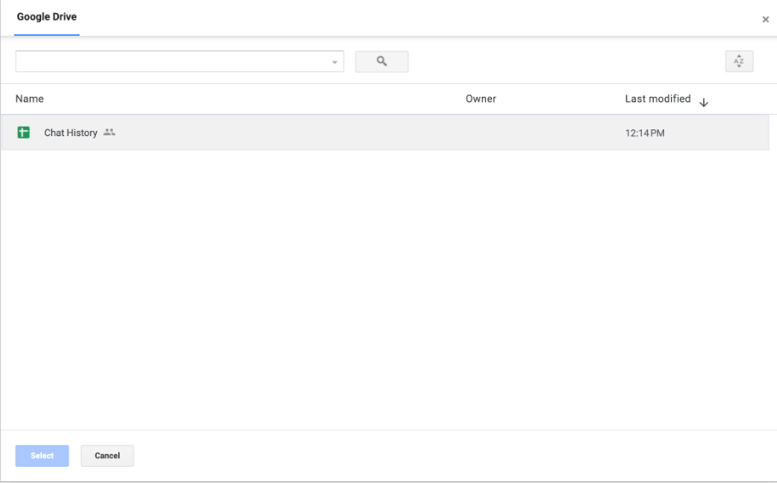
Task: Click the green Sheets icon for Chat History
Action: (23, 133)
